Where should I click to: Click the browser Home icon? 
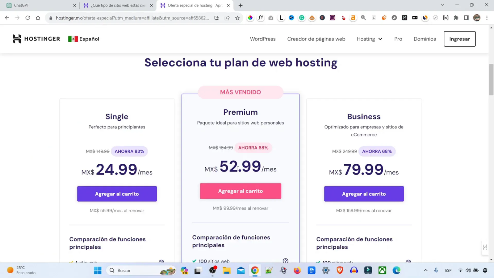pos(38,18)
